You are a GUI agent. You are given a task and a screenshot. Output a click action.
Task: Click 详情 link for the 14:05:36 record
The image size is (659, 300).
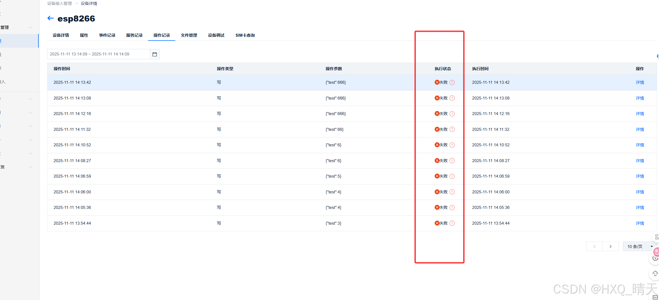640,208
